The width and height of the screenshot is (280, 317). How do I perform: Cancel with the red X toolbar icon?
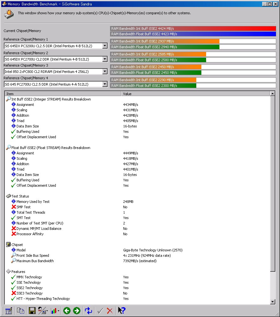[x=110, y=311]
